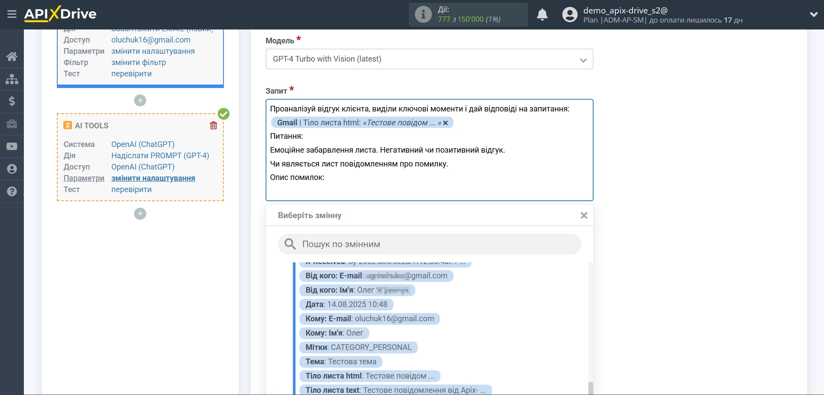The image size is (824, 395).
Task: Open the actions info icon
Action: 423,14
